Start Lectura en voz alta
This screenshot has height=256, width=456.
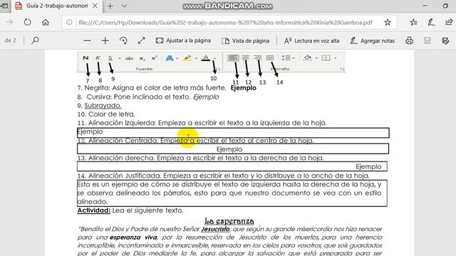click(x=311, y=41)
